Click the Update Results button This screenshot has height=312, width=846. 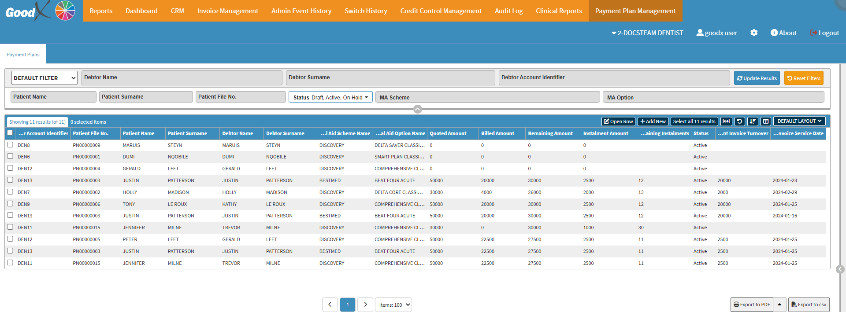point(757,78)
